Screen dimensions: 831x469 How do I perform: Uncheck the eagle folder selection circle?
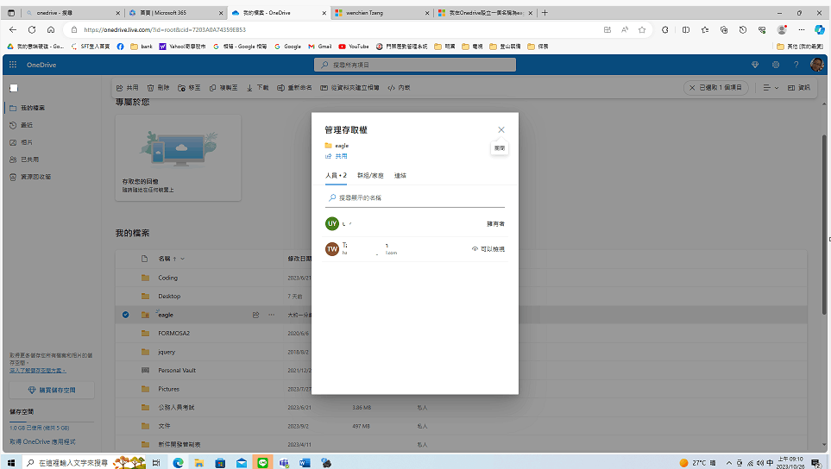[126, 315]
